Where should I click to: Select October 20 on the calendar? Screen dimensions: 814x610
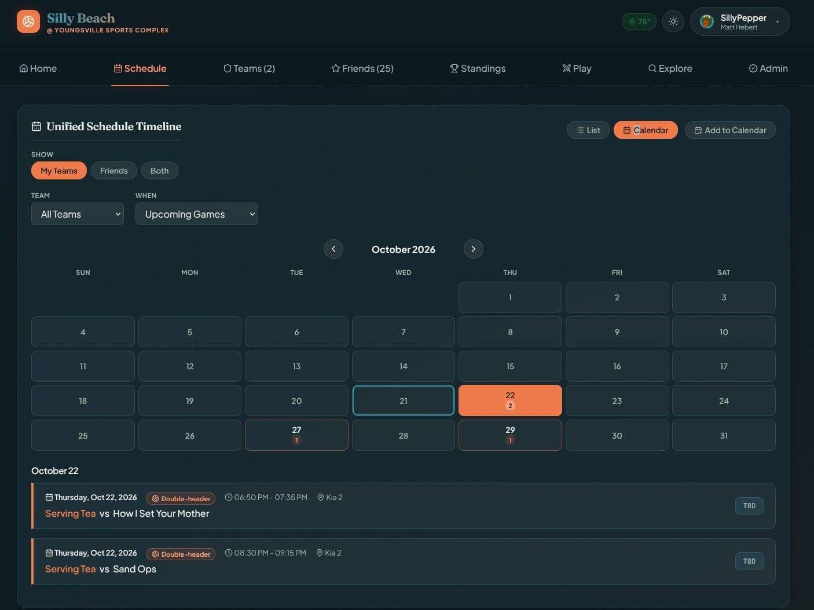click(x=296, y=401)
